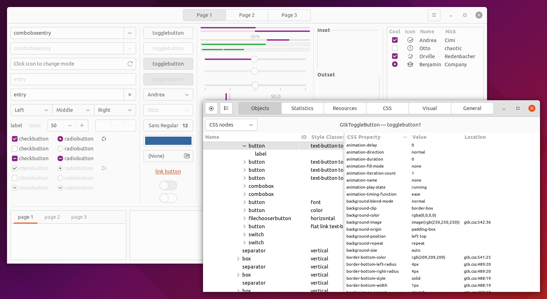Select the unselected second radiobutton
This screenshot has height=299, width=547.
click(60, 149)
